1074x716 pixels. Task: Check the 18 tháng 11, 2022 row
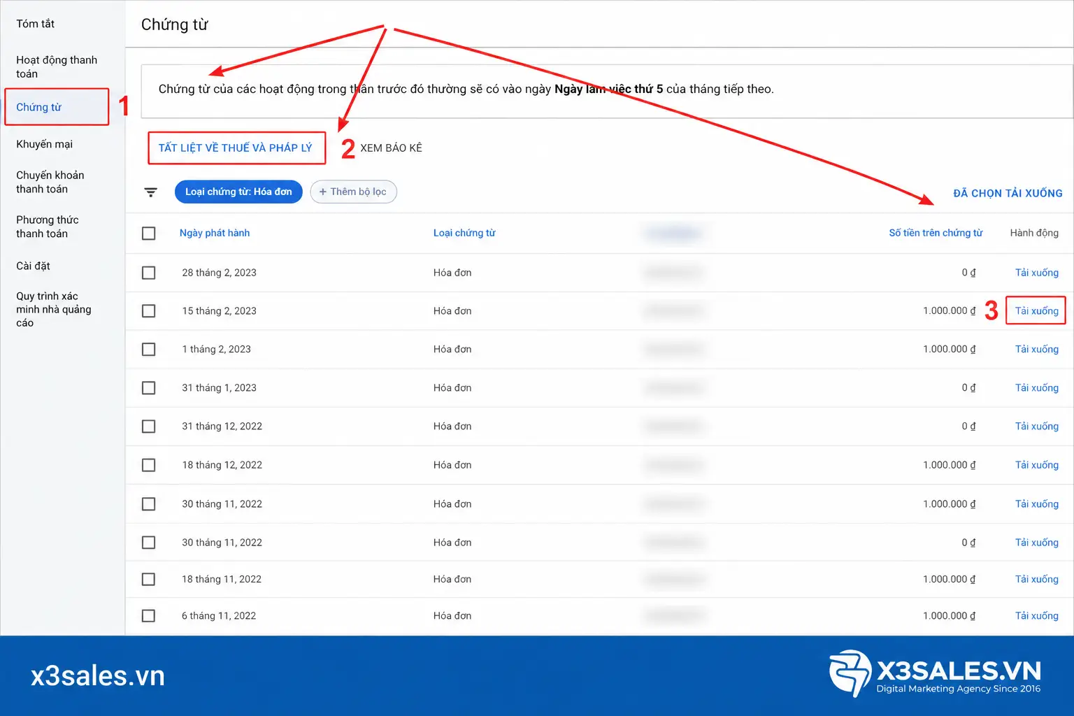click(x=149, y=580)
